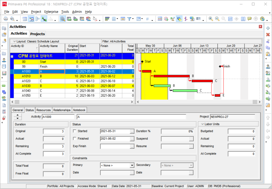Switch to the Projects tab

click(x=37, y=34)
